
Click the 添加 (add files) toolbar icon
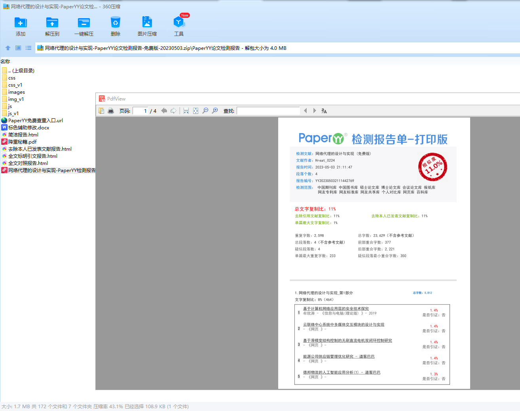21,23
